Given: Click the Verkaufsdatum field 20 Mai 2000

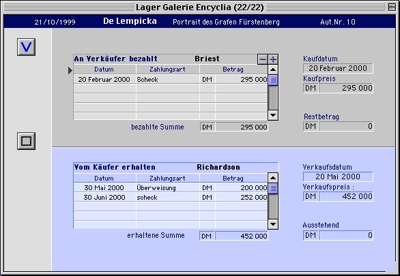Looking at the screenshot, I should click(x=338, y=177).
